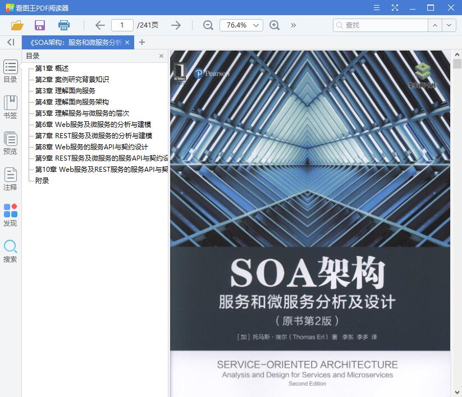Click the scrollbar down arrow

(x=457, y=393)
